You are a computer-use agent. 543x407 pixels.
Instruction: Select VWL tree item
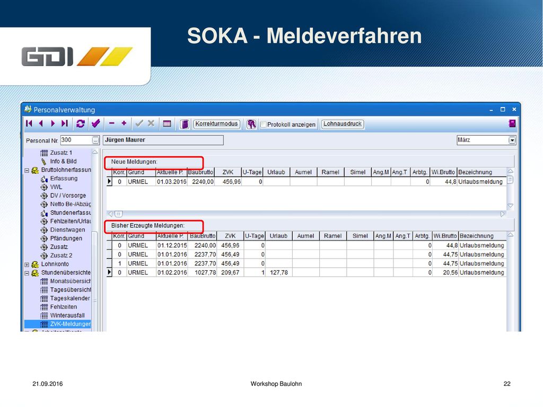[56, 187]
